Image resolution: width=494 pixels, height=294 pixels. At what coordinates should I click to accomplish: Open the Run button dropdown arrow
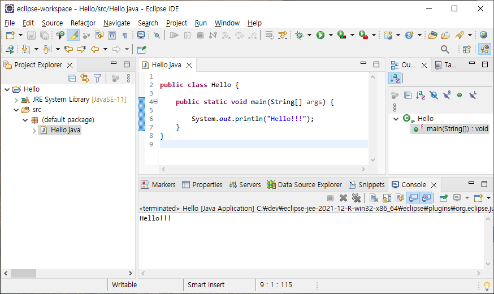pyautogui.click(x=331, y=35)
